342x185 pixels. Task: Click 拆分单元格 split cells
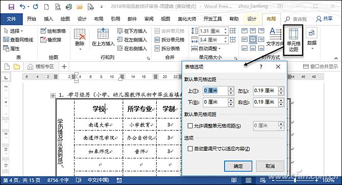[169, 39]
